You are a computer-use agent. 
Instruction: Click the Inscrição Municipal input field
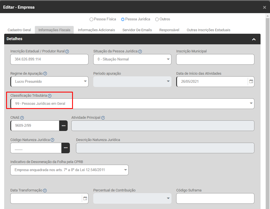pos(215,59)
